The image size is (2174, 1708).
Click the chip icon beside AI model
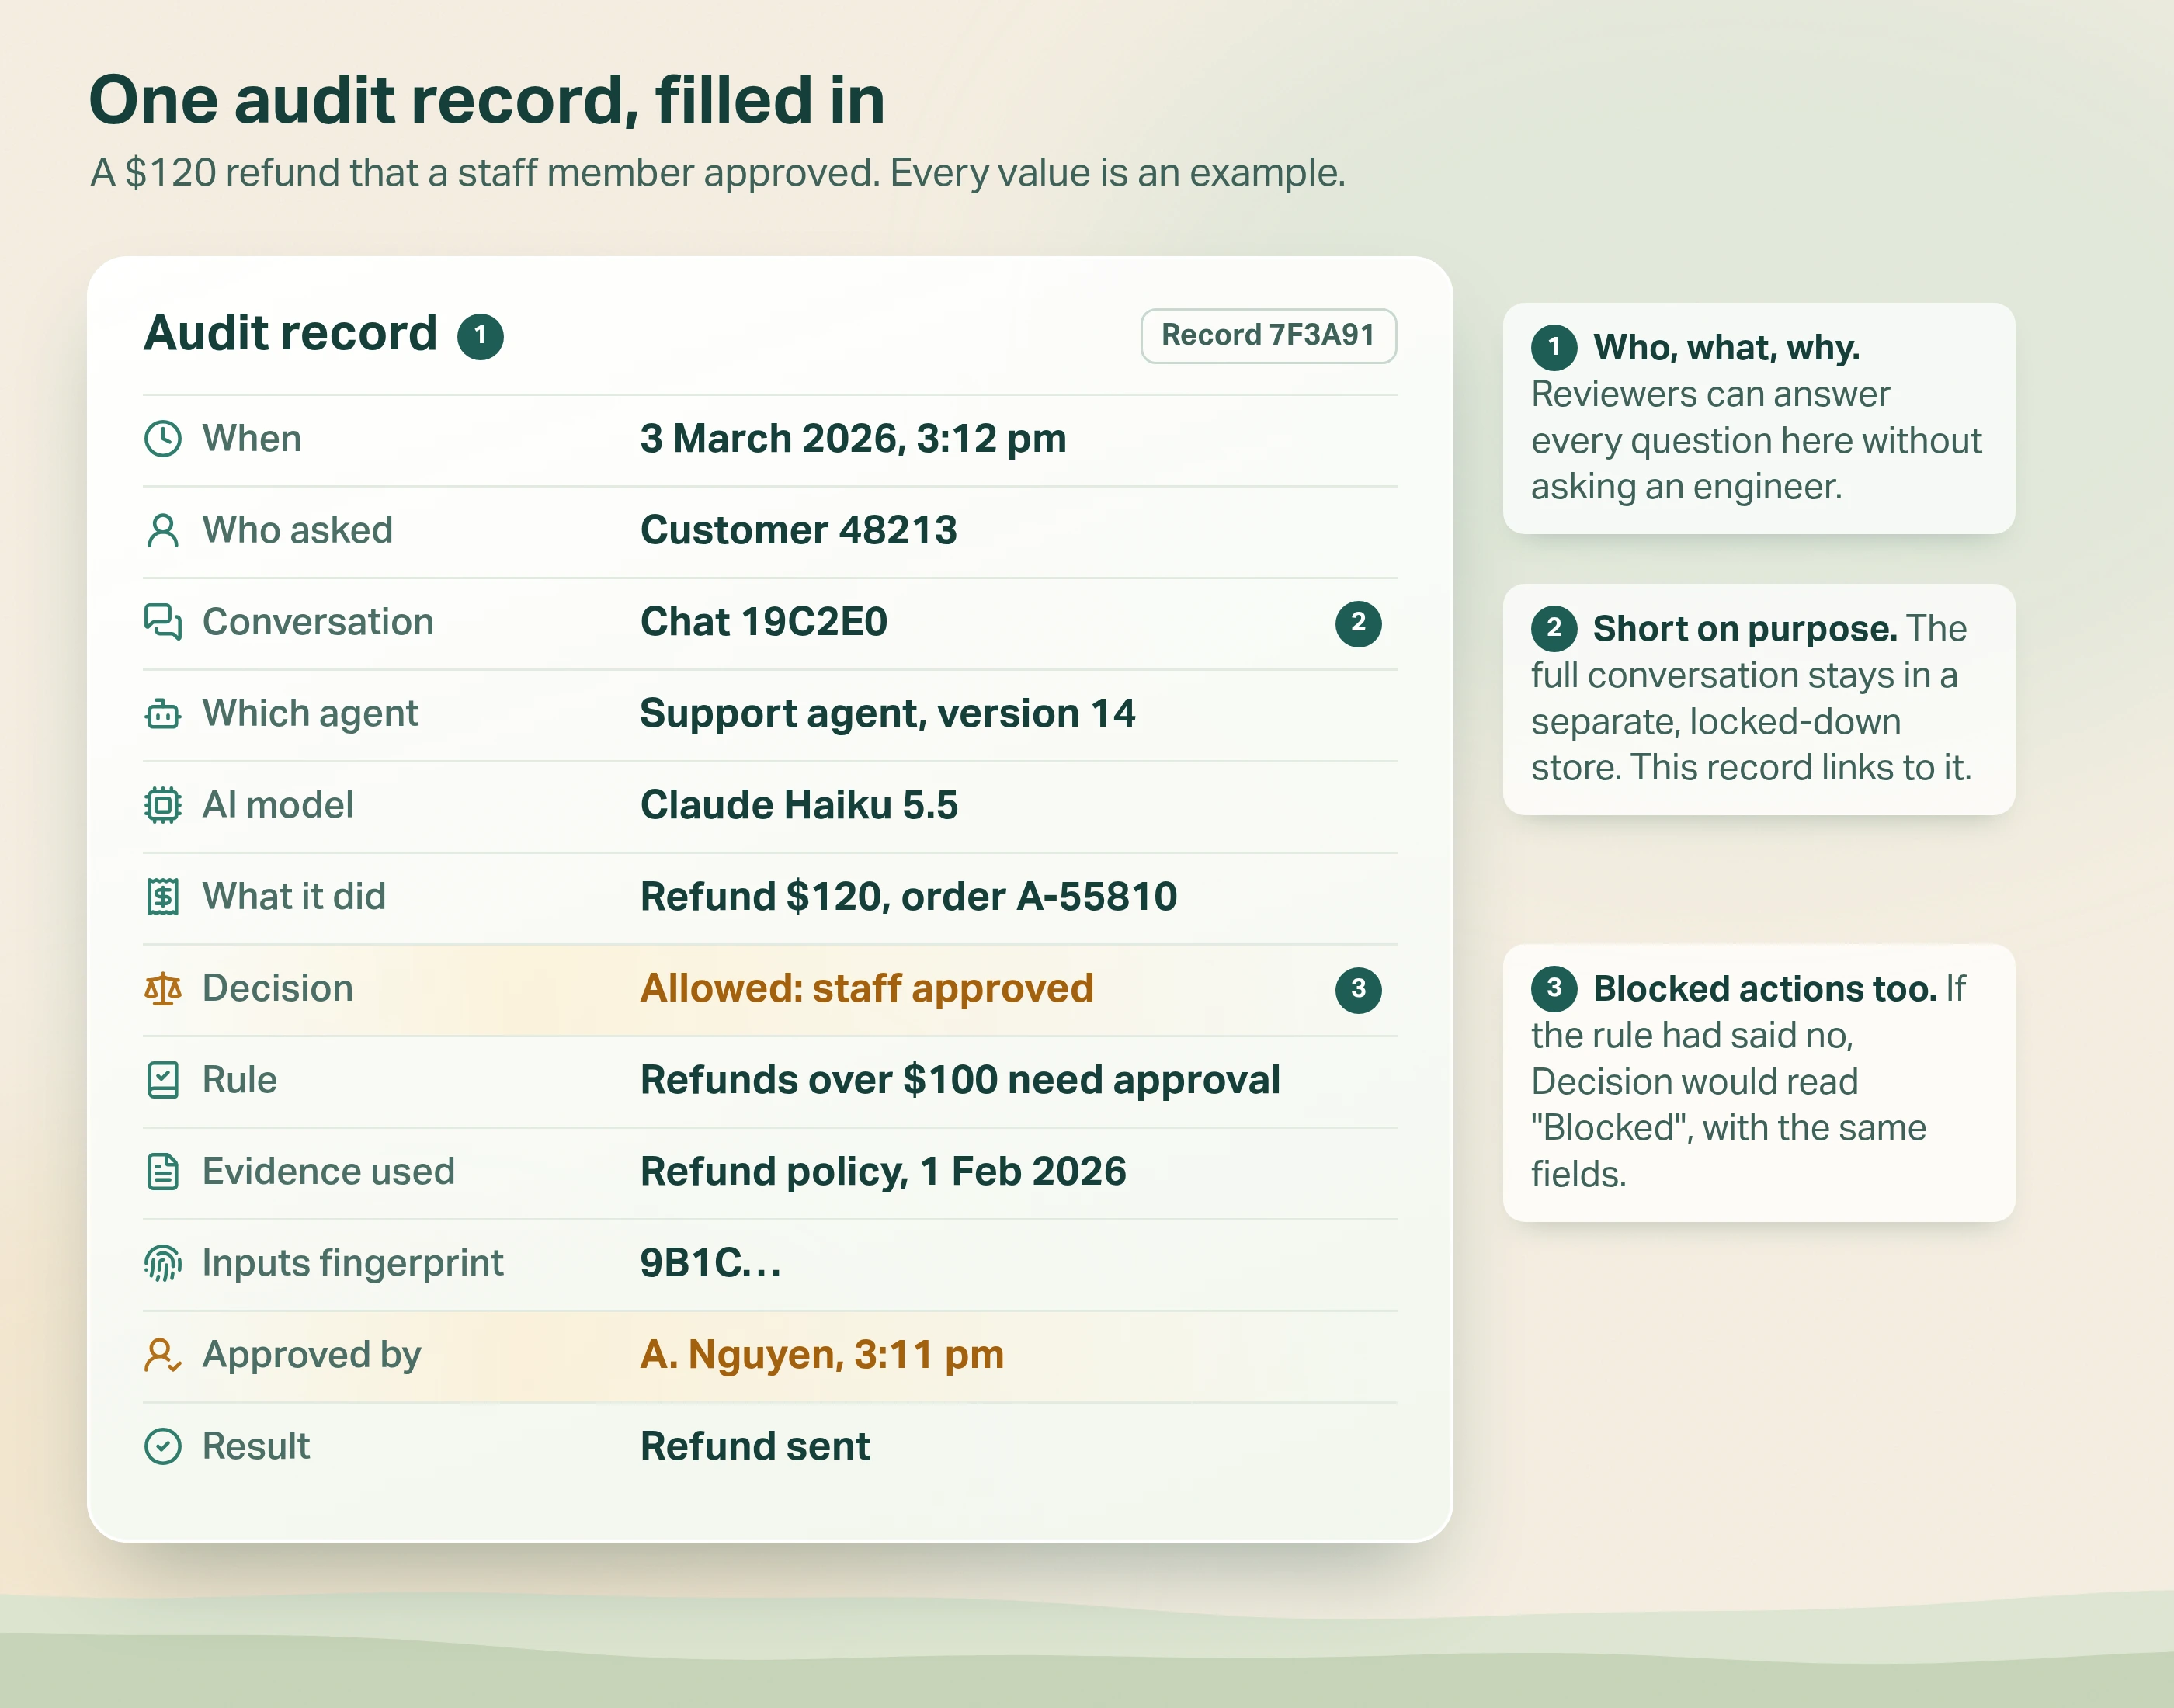(x=163, y=805)
